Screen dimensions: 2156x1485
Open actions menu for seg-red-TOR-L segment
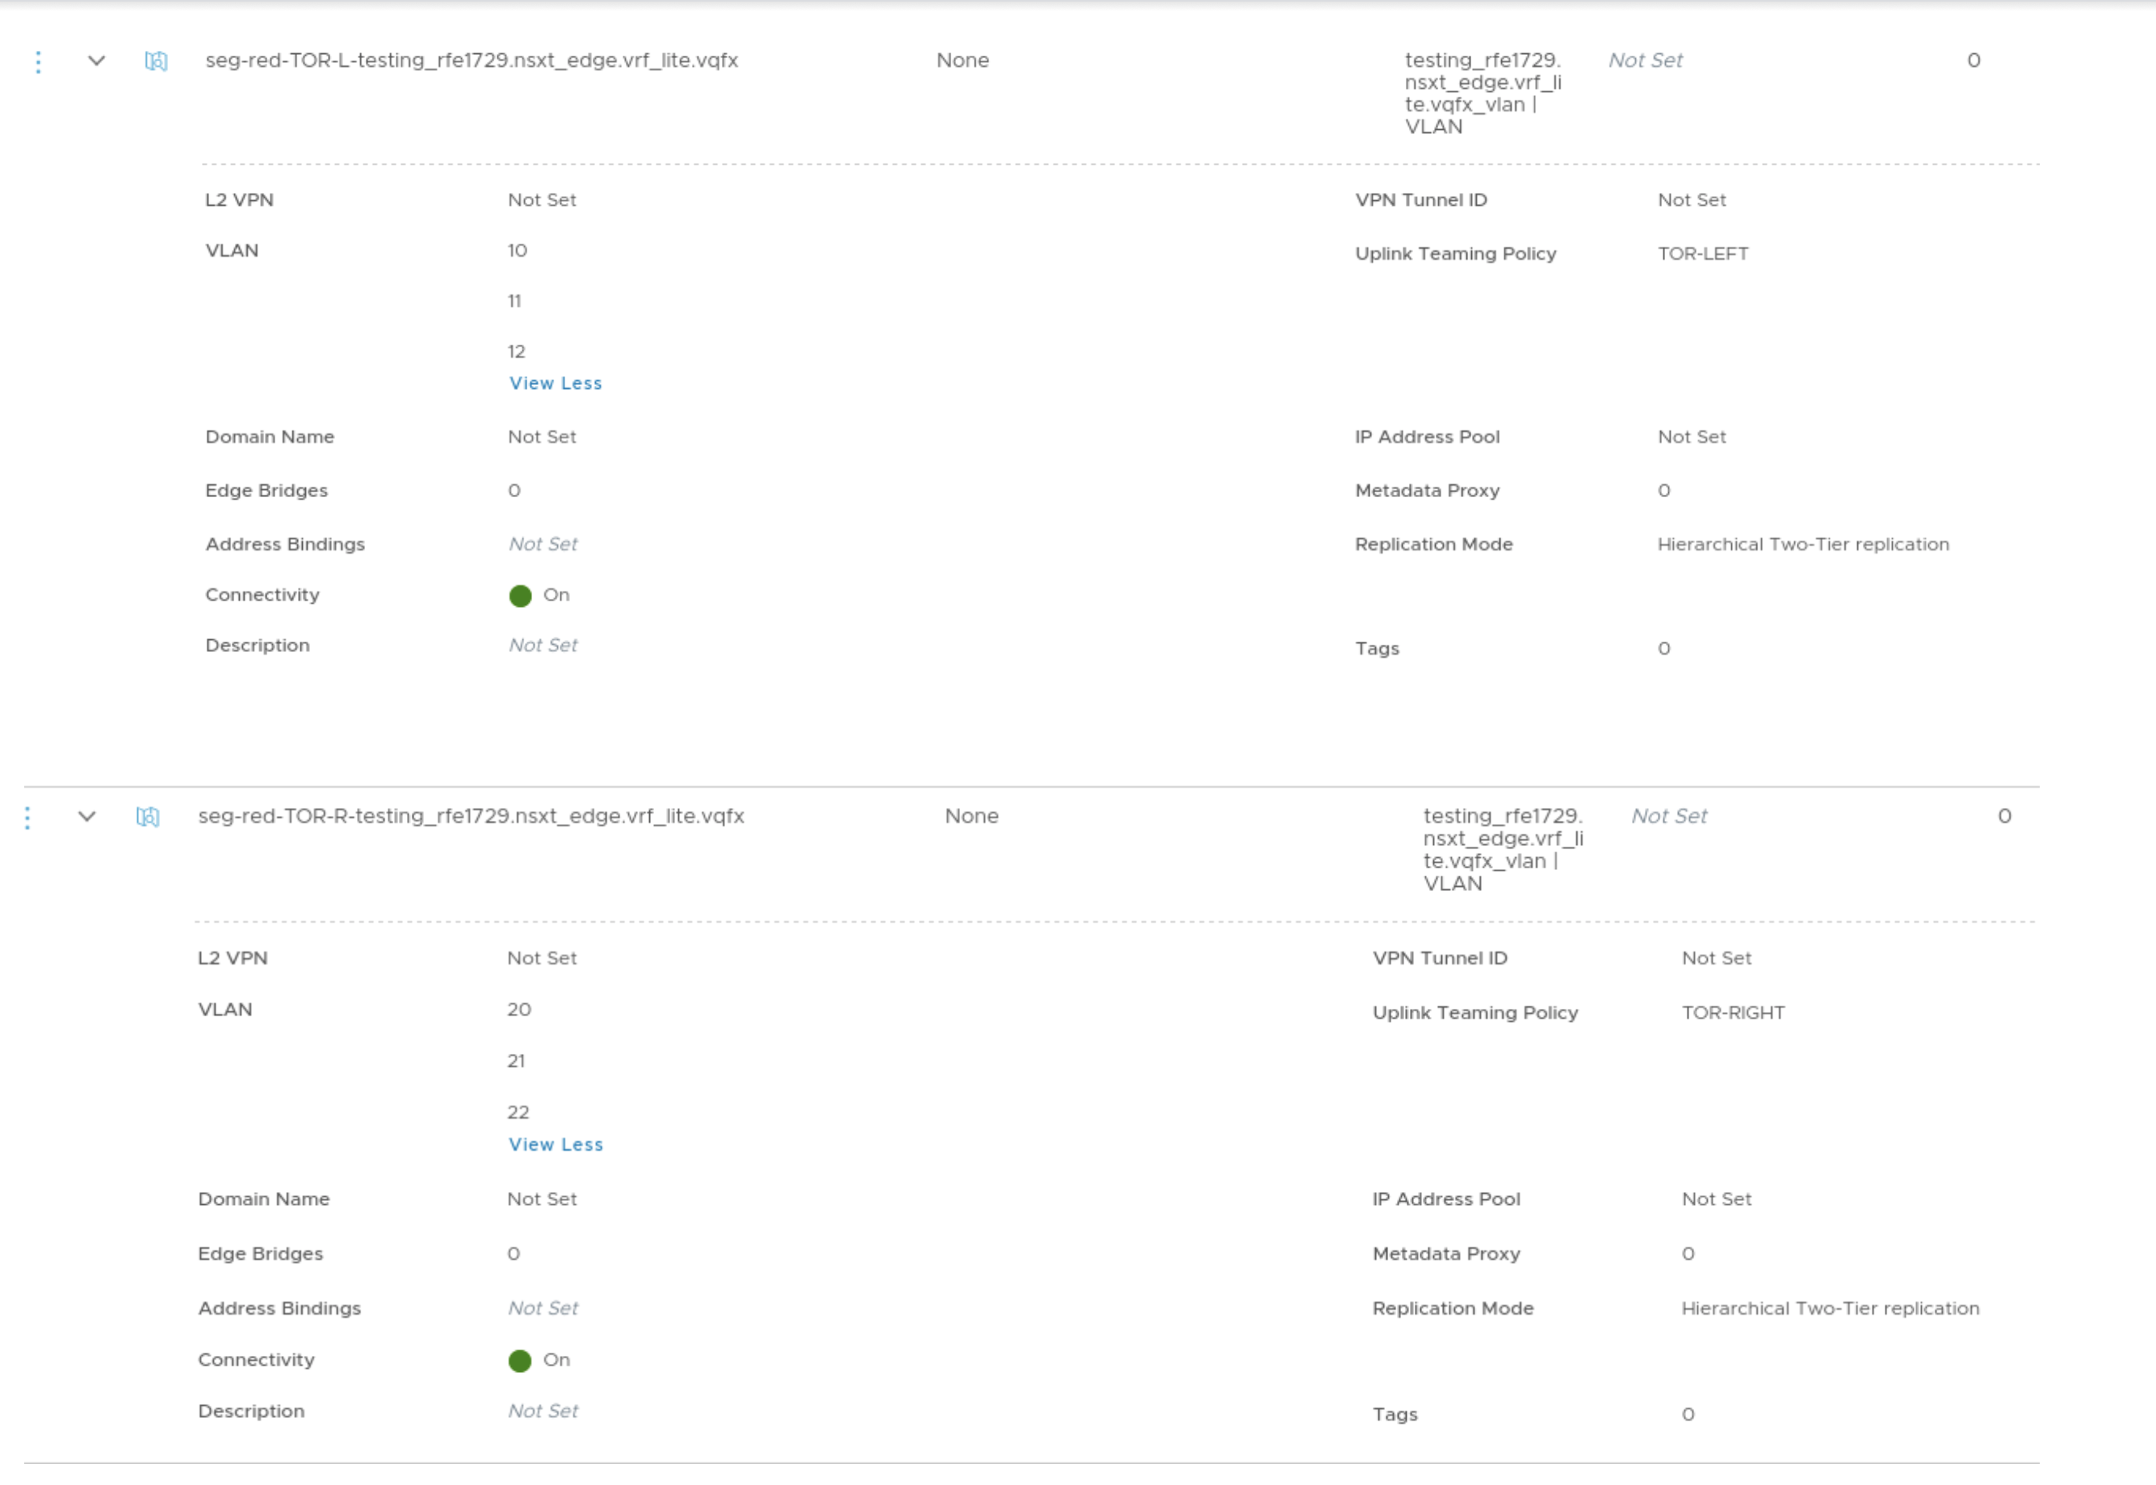[38, 62]
